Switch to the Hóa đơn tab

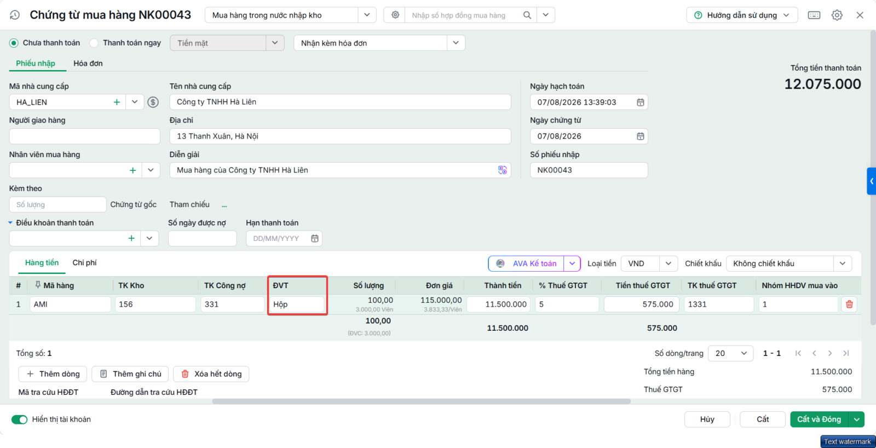pyautogui.click(x=88, y=64)
